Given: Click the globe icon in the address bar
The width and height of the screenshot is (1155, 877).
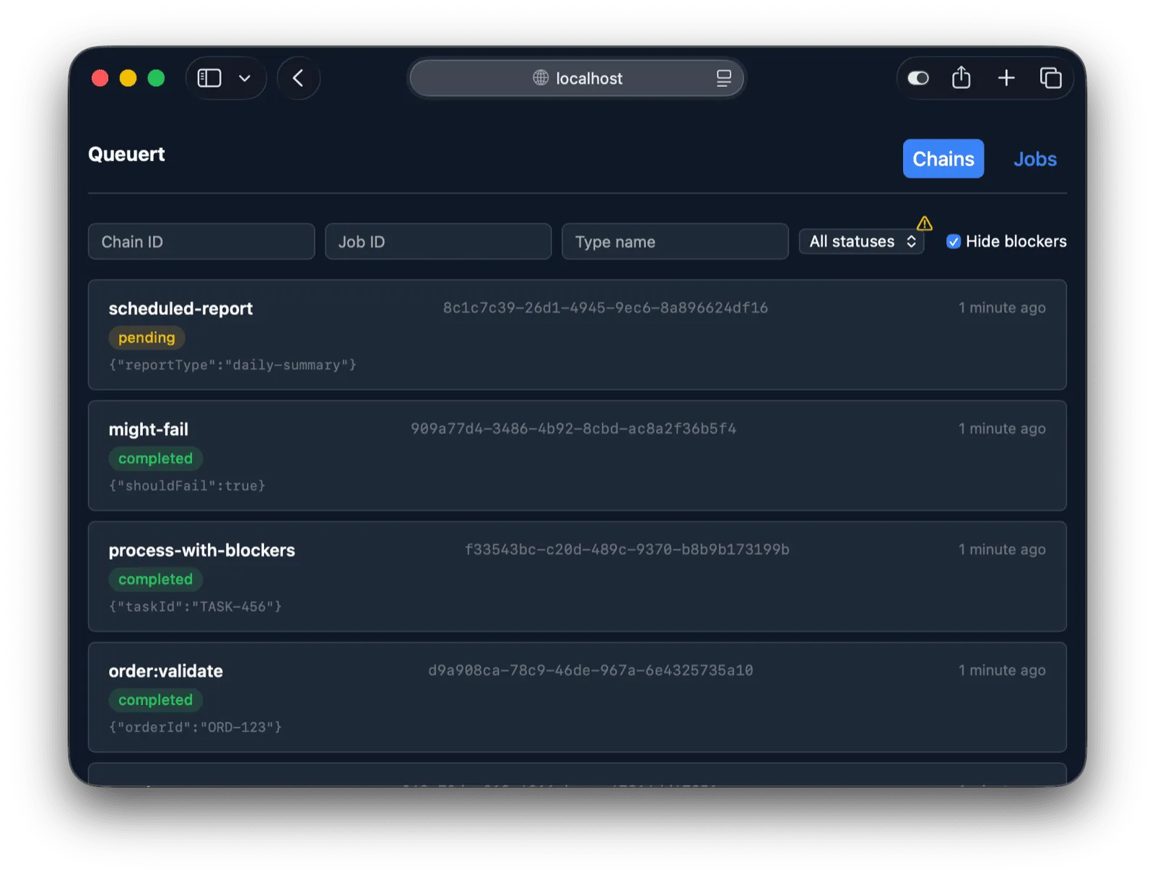Looking at the screenshot, I should point(541,78).
